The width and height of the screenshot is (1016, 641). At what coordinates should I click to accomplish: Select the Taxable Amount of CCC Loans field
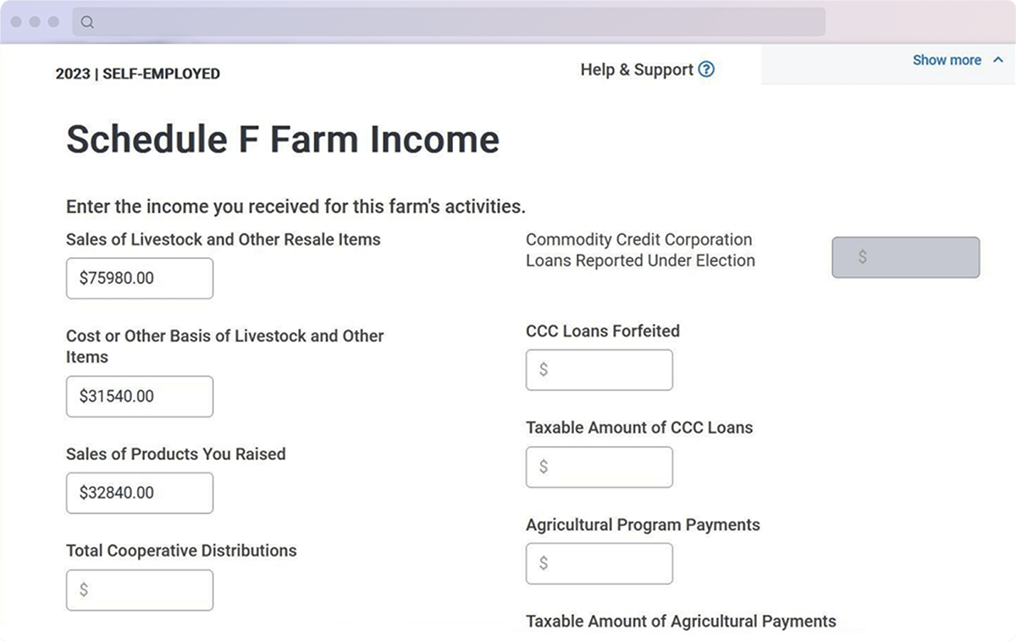(599, 467)
